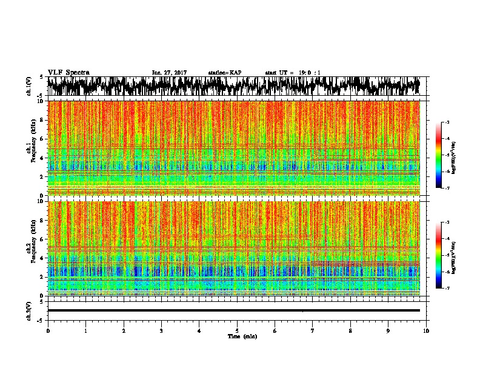This screenshot has width=480, height=371.
Task: Click the "Time (min)" axis label
Action: click(x=242, y=336)
